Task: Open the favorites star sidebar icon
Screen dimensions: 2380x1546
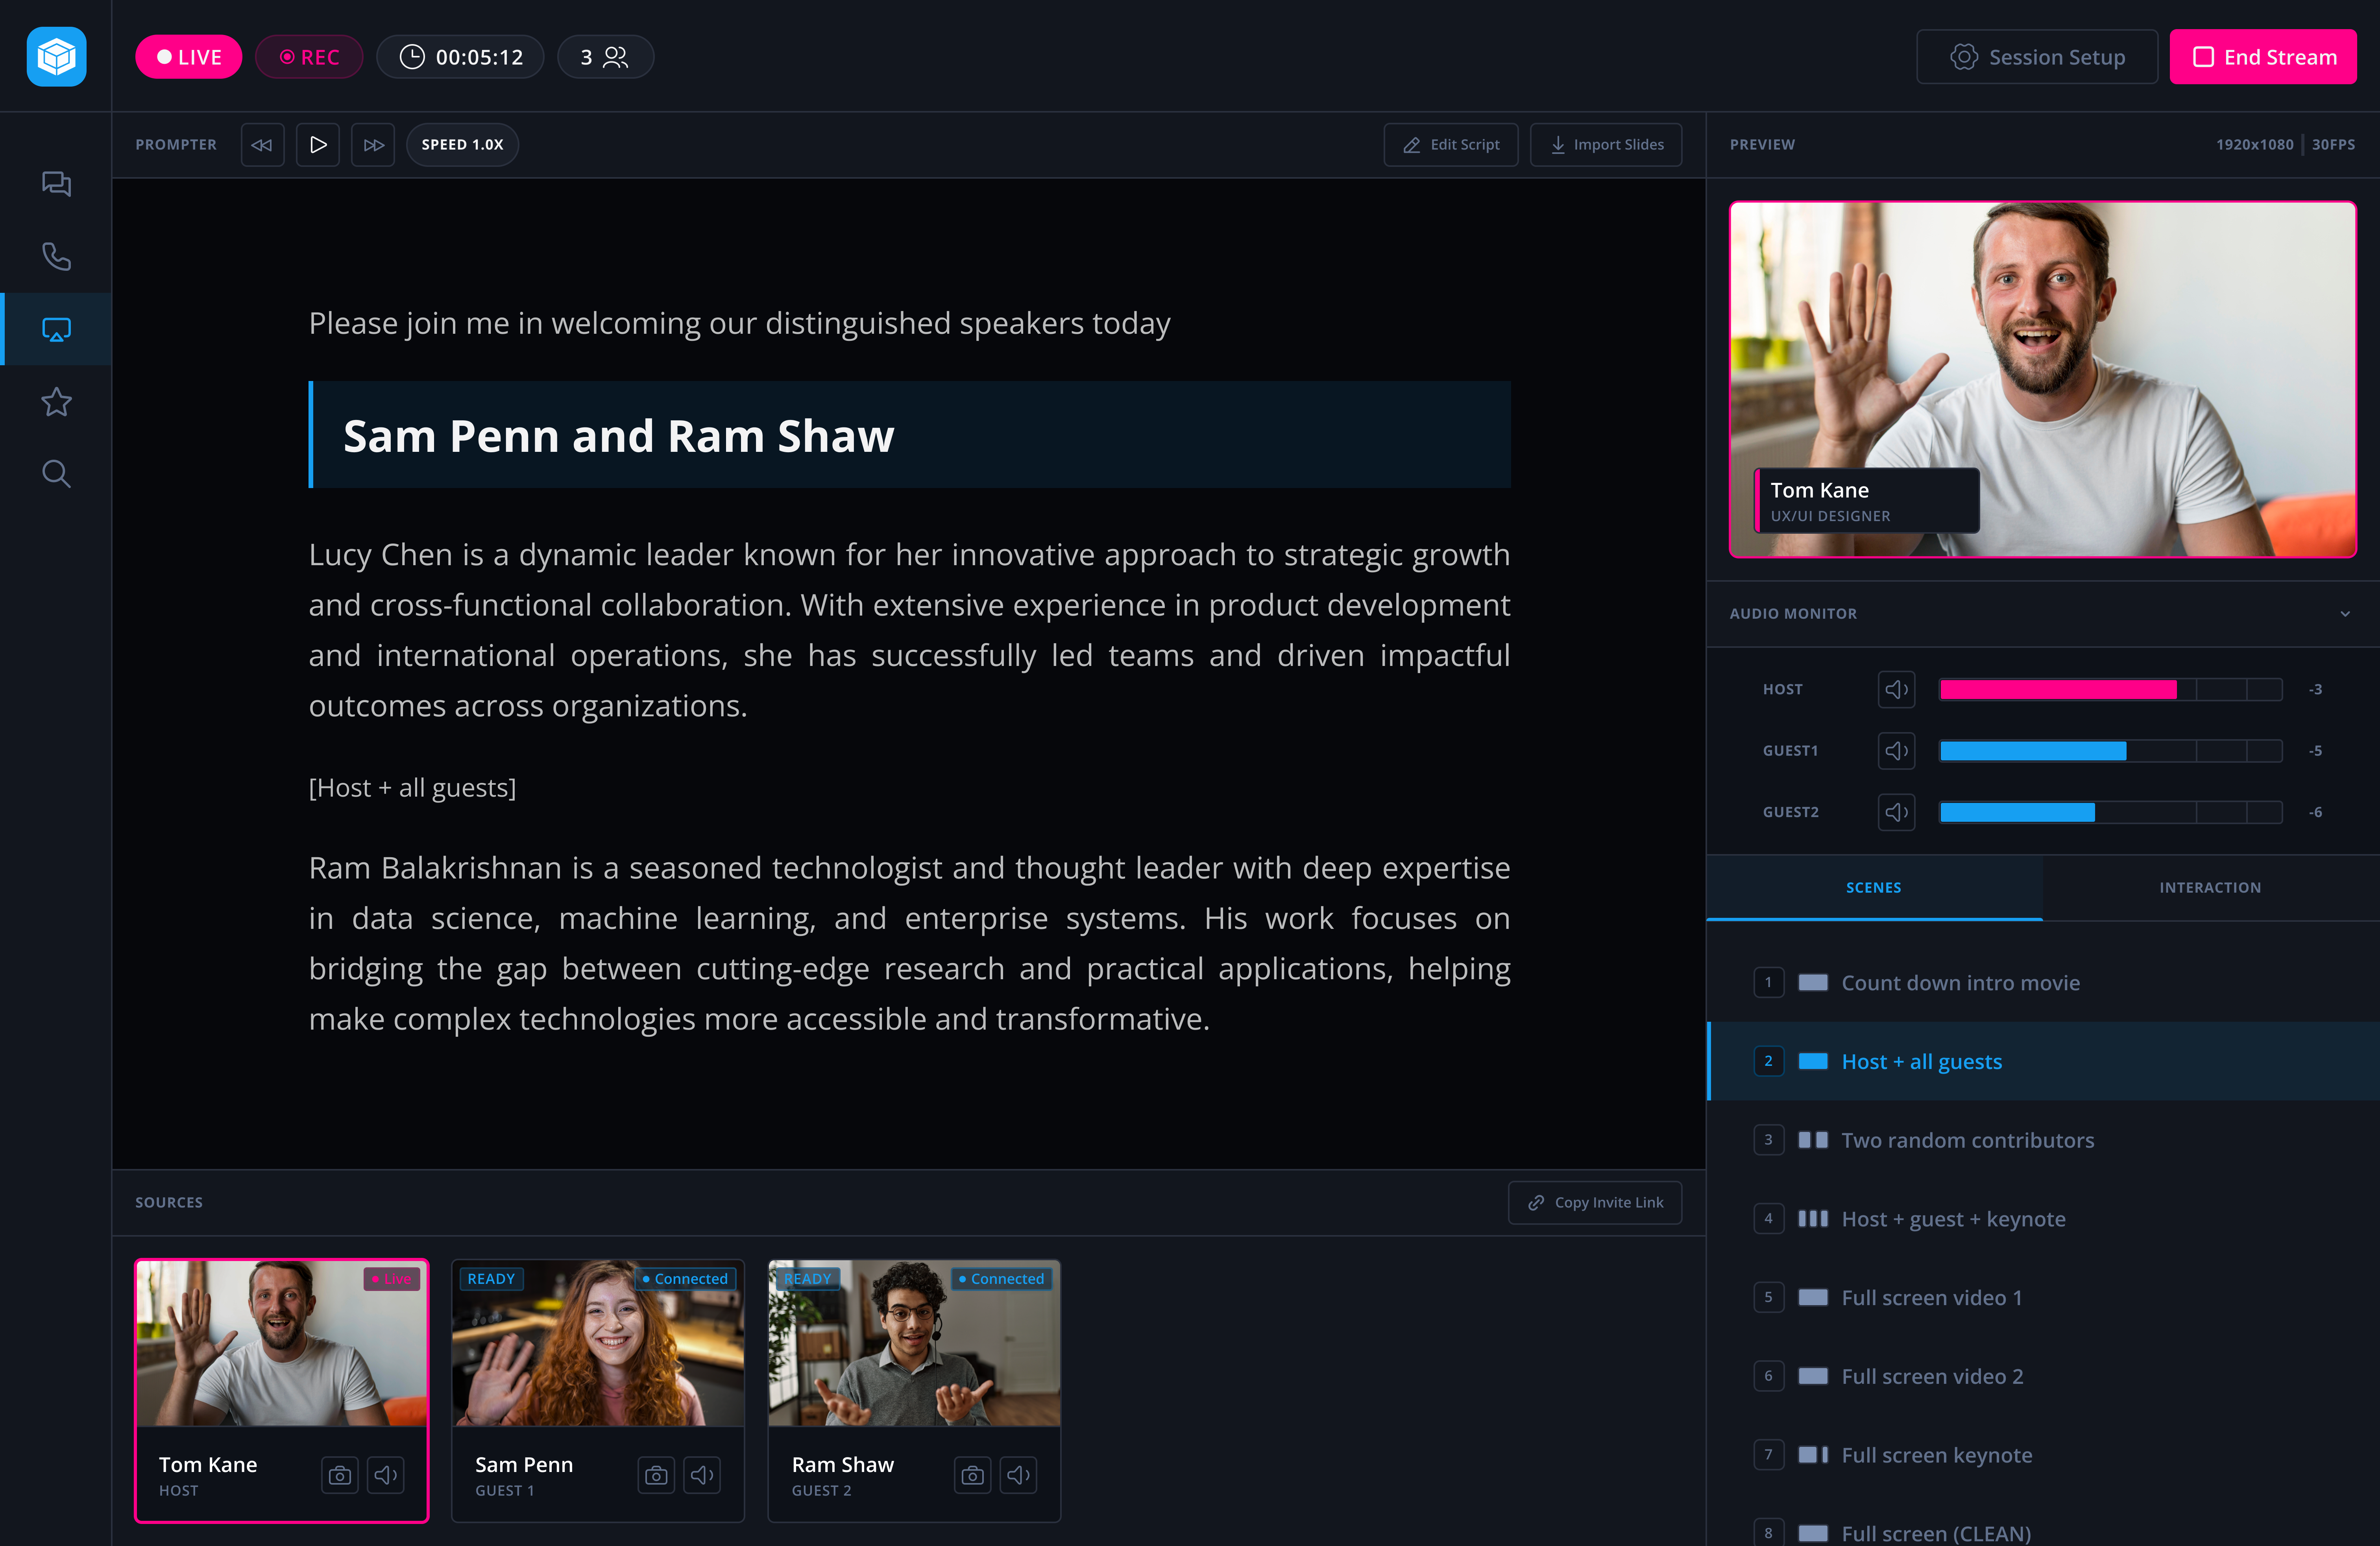Action: tap(56, 402)
